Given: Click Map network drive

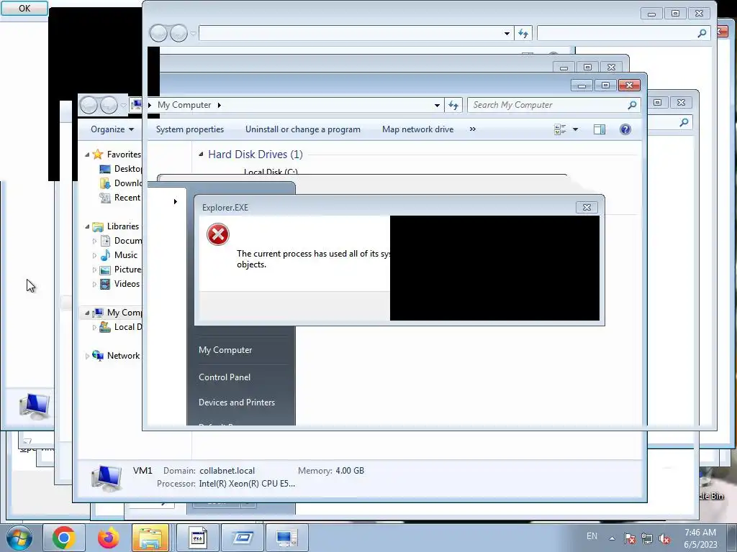Looking at the screenshot, I should [417, 129].
